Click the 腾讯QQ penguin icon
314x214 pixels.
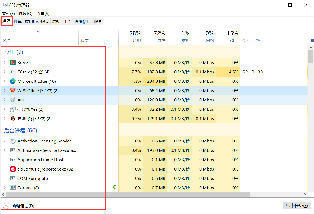pyautogui.click(x=13, y=118)
